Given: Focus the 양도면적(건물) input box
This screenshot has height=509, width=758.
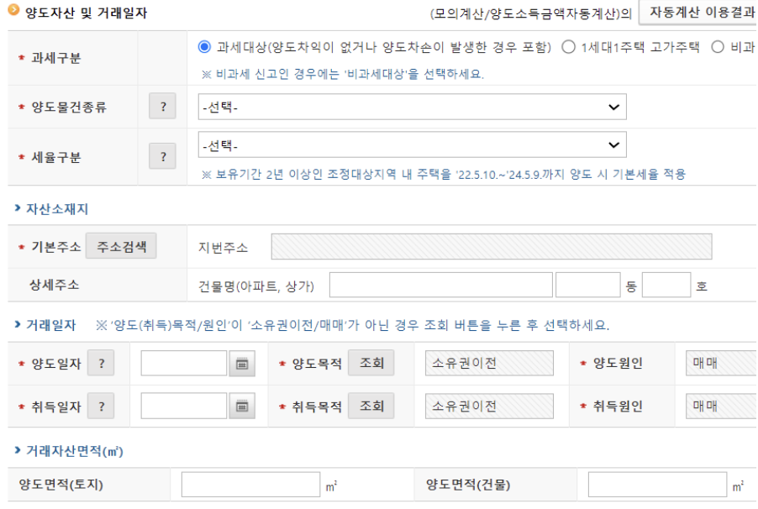Looking at the screenshot, I should (x=657, y=485).
